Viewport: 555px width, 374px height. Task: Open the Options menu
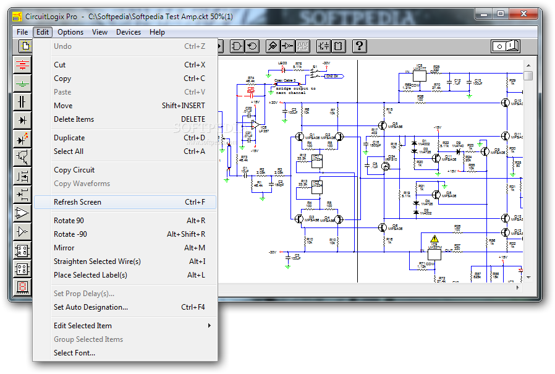pyautogui.click(x=70, y=32)
